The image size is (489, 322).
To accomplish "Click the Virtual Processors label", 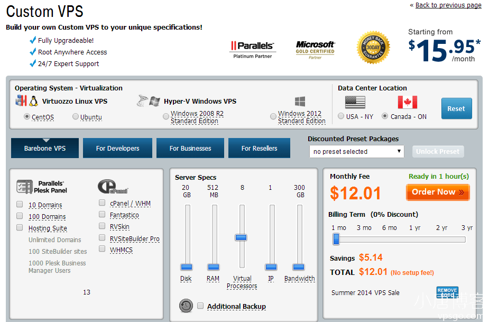I will [242, 282].
